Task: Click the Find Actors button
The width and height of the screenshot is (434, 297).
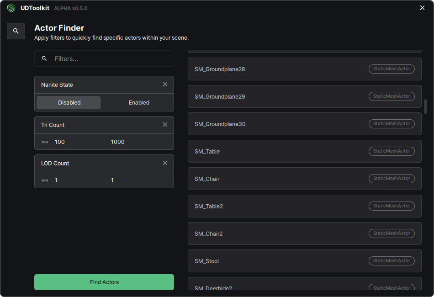Action: tap(104, 282)
